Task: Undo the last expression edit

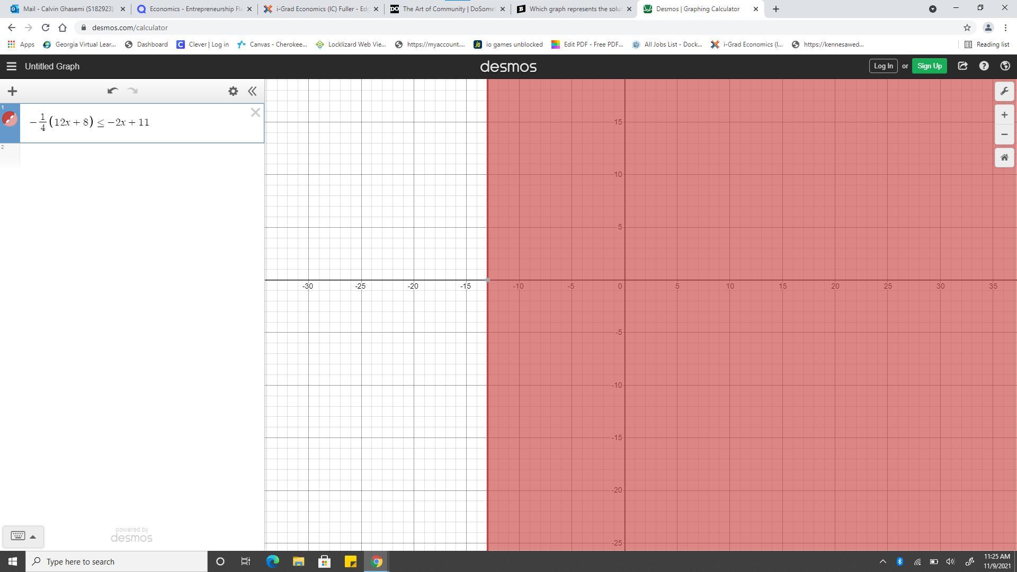Action: pos(112,91)
